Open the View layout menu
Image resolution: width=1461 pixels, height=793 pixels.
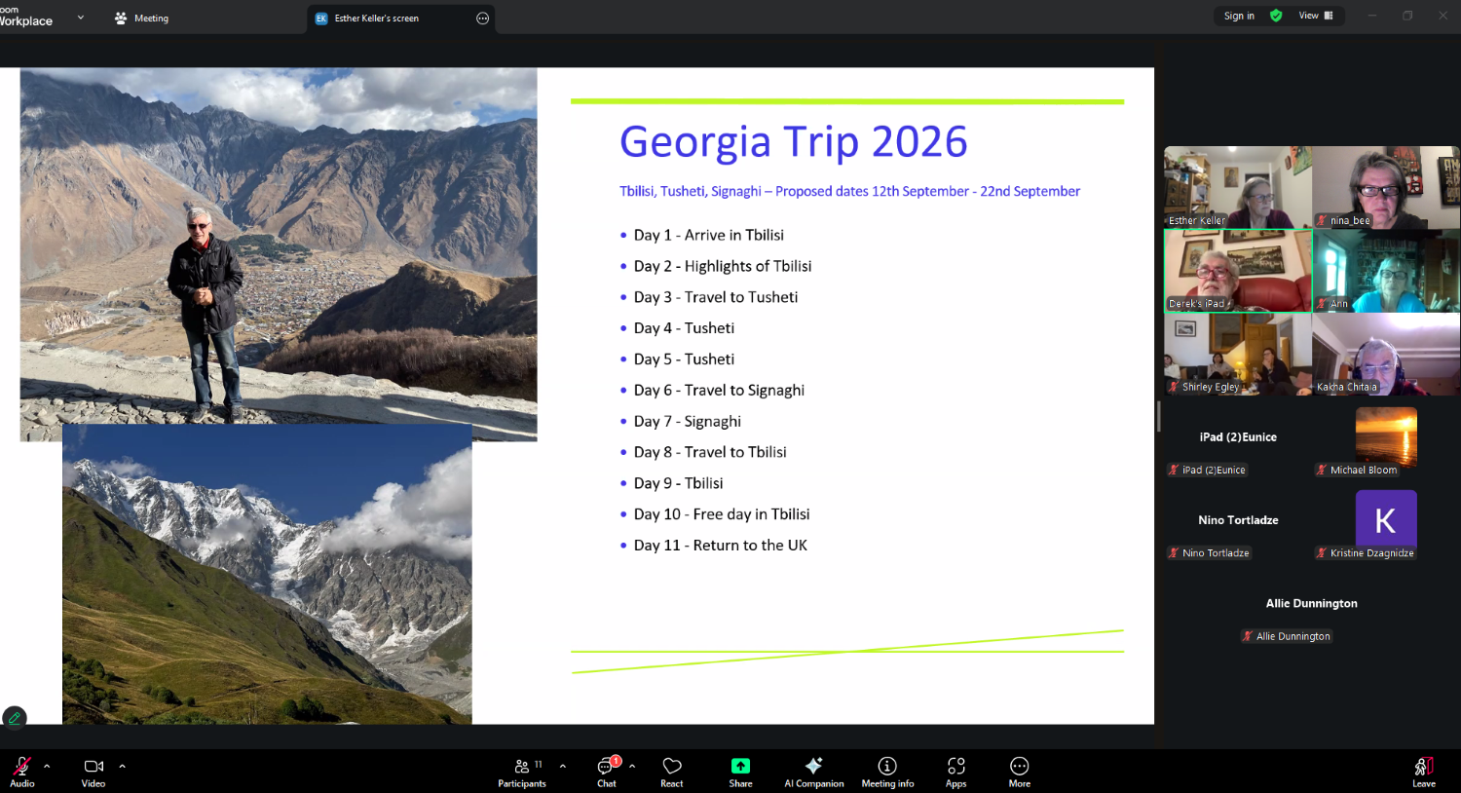pyautogui.click(x=1315, y=16)
